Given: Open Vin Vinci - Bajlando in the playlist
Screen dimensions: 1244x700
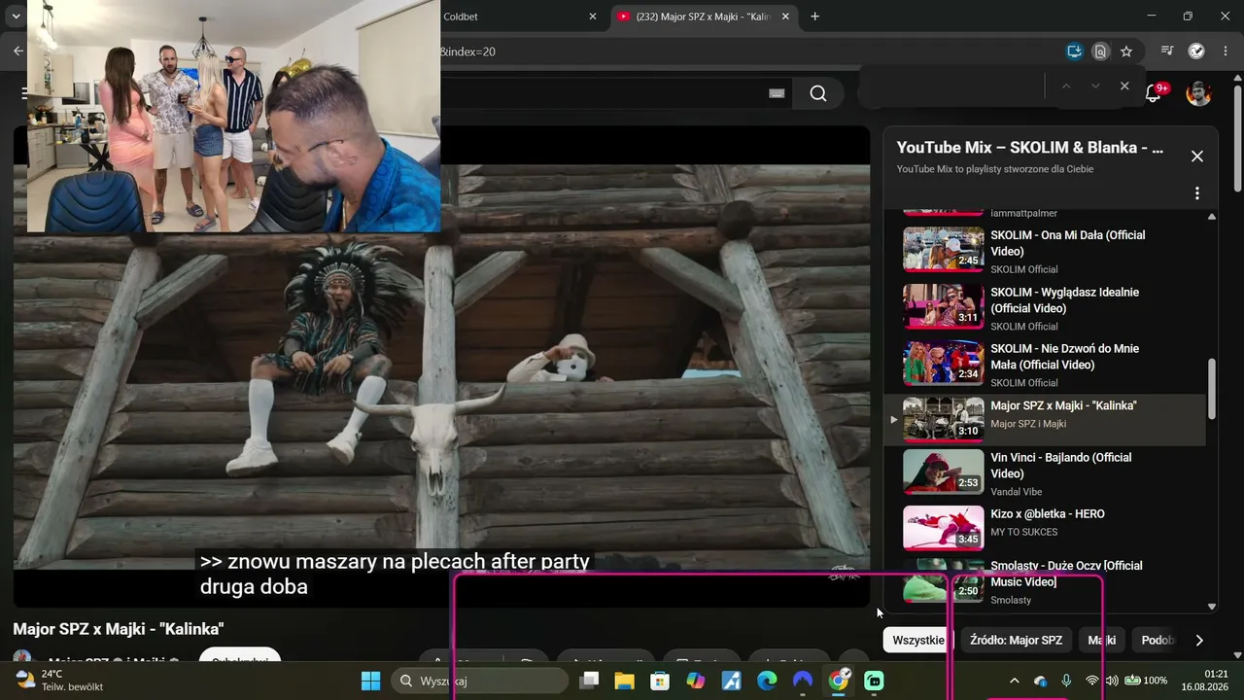Looking at the screenshot, I should click(1045, 472).
